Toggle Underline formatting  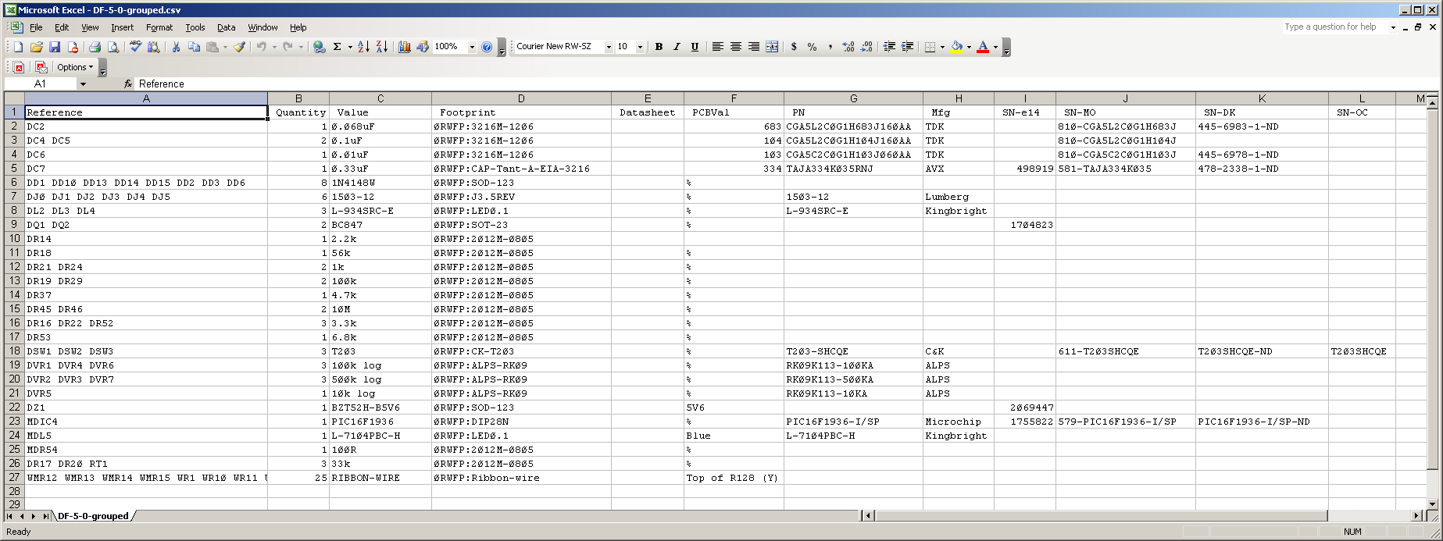click(695, 47)
